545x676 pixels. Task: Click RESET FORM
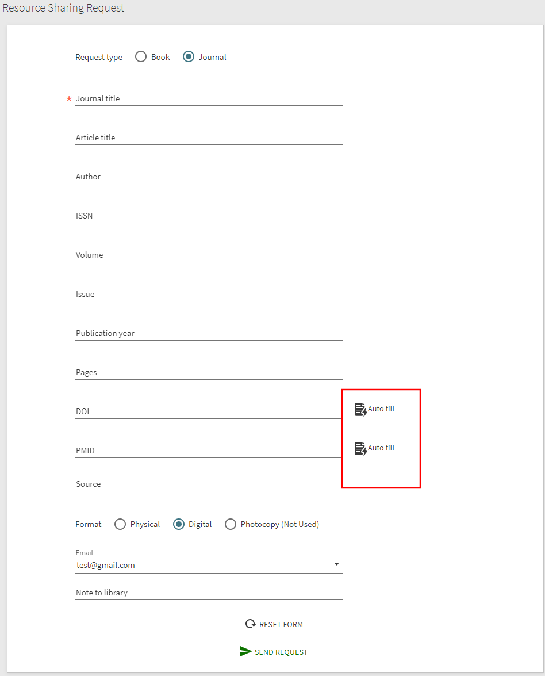click(280, 624)
